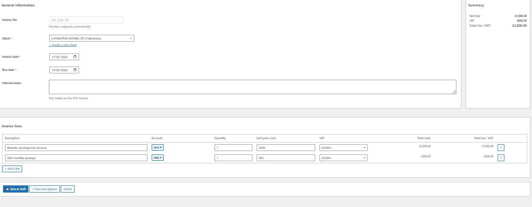Viewport: 532px width, 207px height.
Task: Click the Unit price (net) column header
Action: pyautogui.click(x=266, y=138)
